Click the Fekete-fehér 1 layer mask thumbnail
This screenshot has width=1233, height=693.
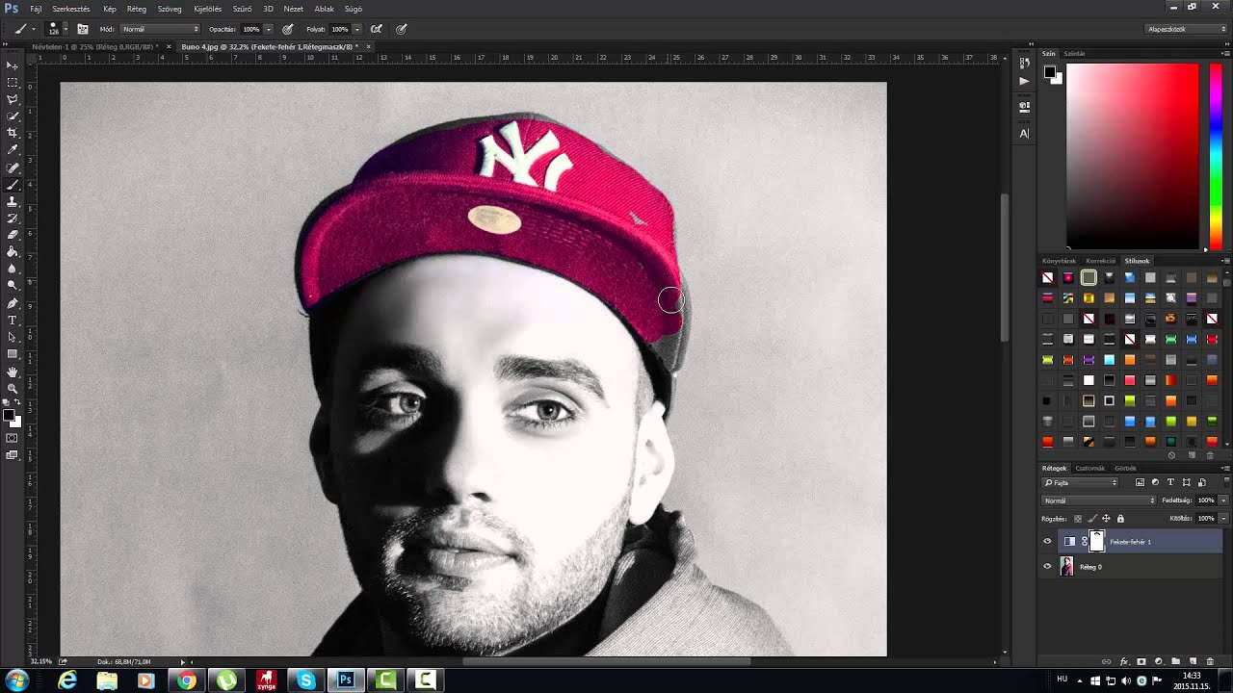(x=1096, y=542)
